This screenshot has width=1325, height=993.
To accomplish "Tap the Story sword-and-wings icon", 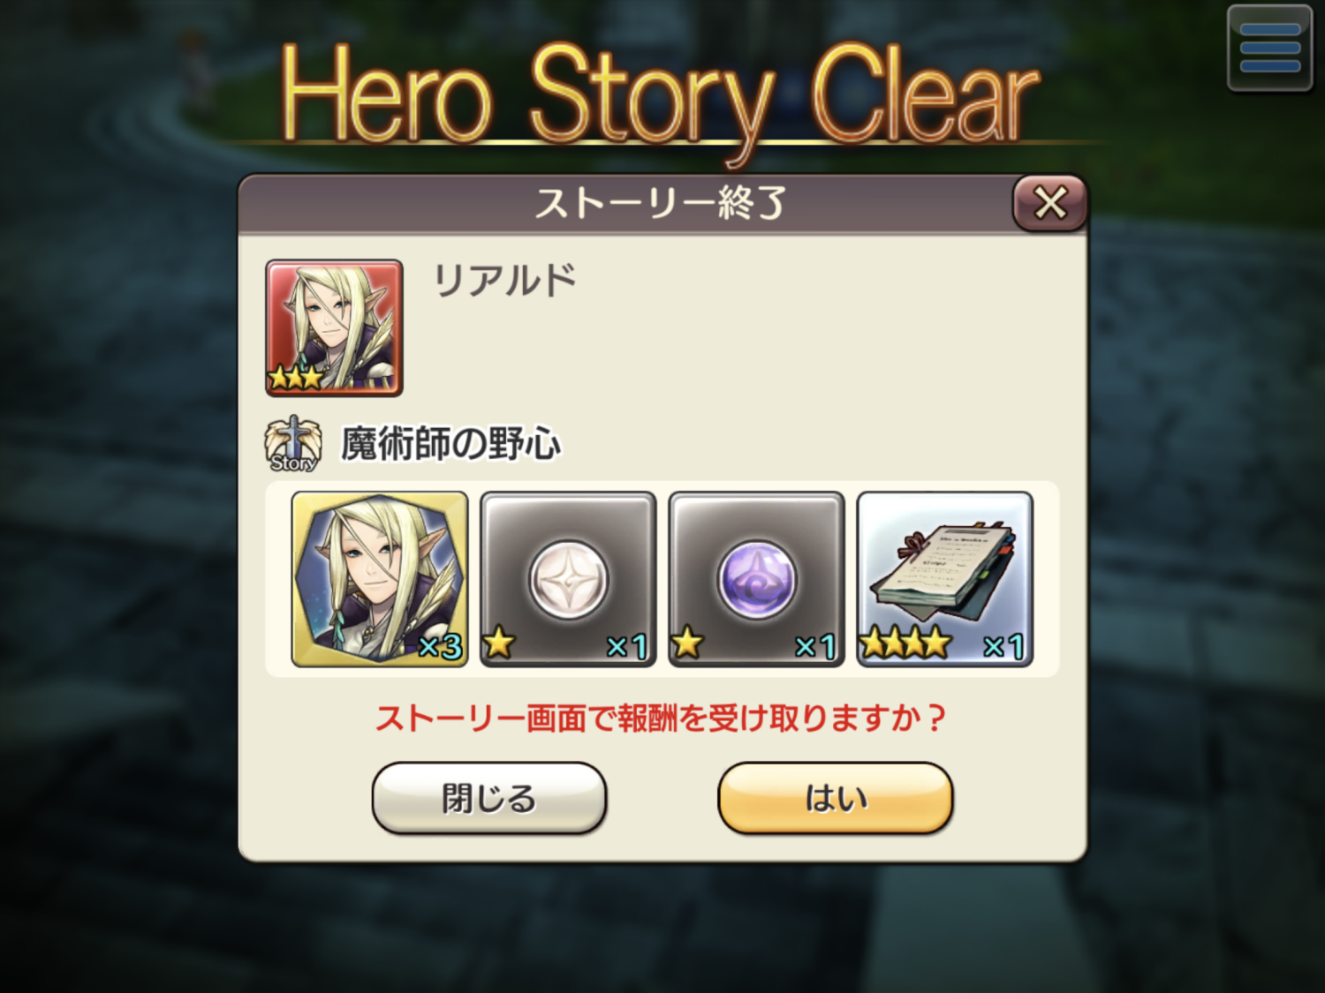I will [292, 444].
